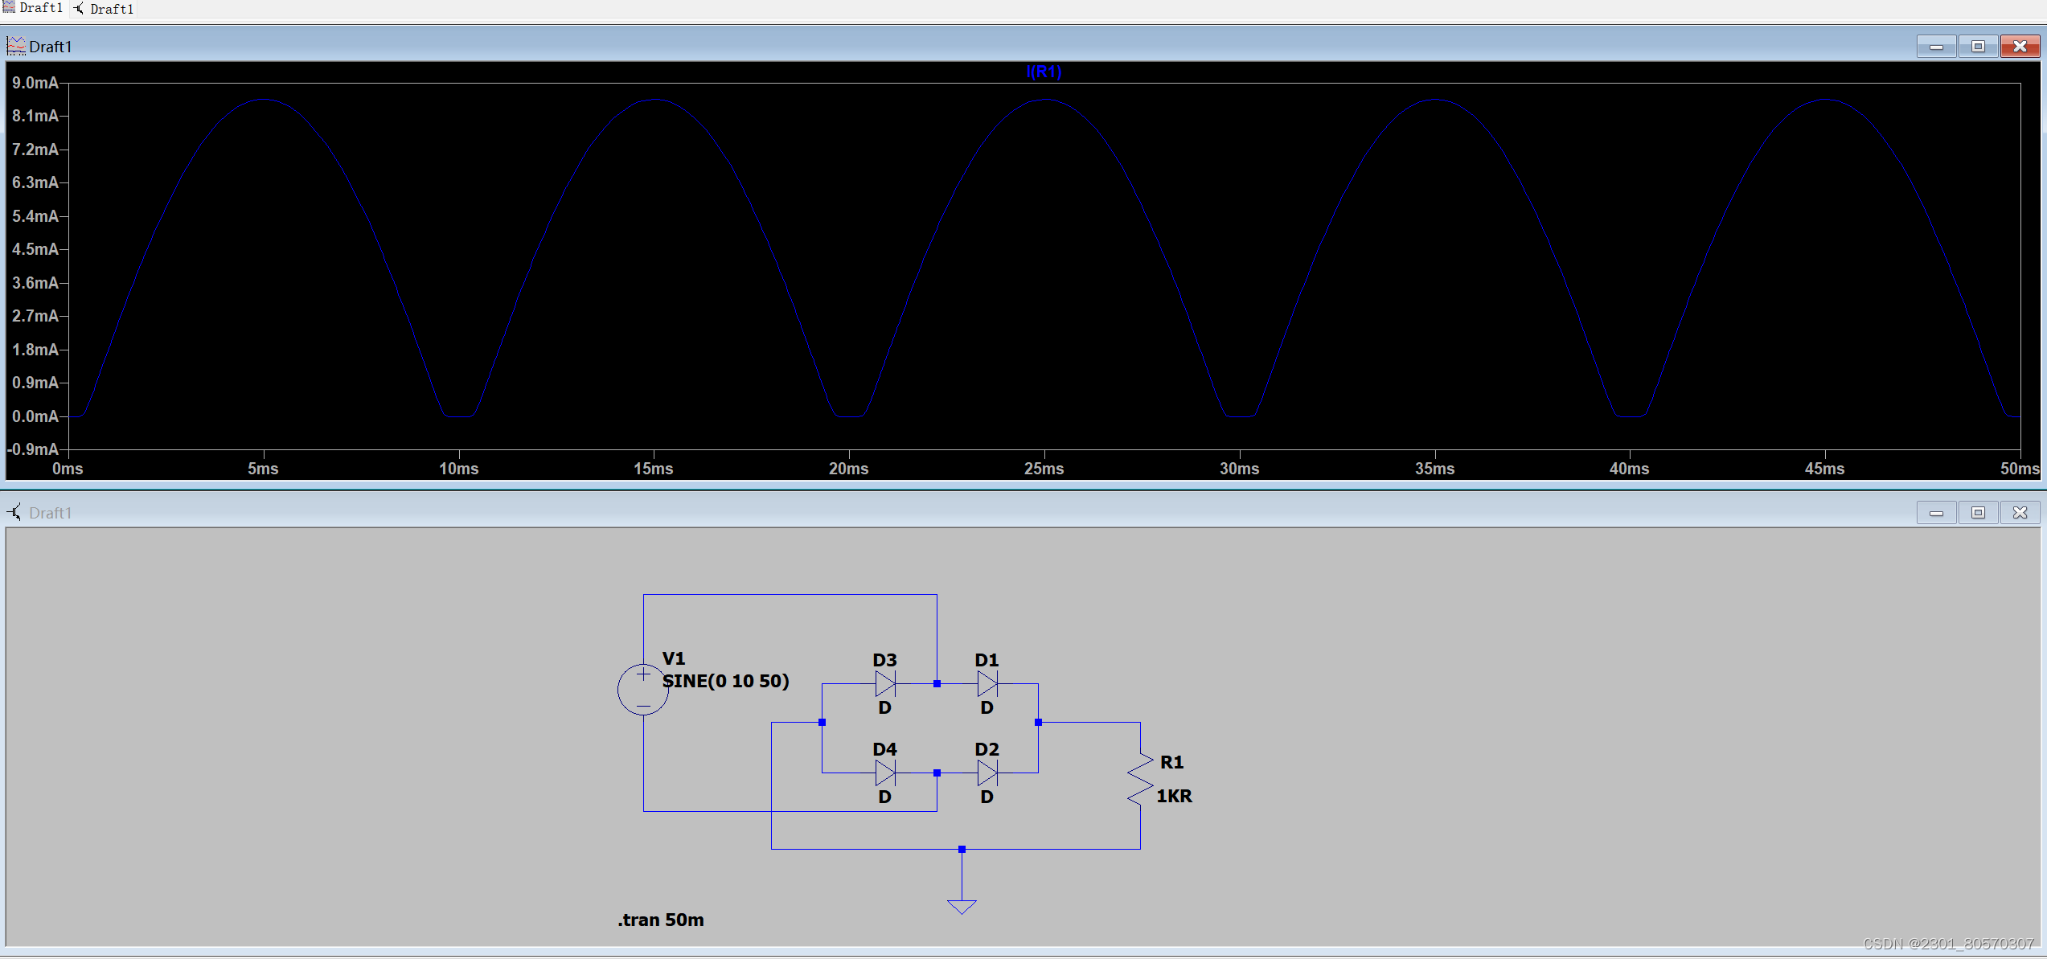
Task: Click the V1 voltage source symbol
Action: pyautogui.click(x=642, y=689)
